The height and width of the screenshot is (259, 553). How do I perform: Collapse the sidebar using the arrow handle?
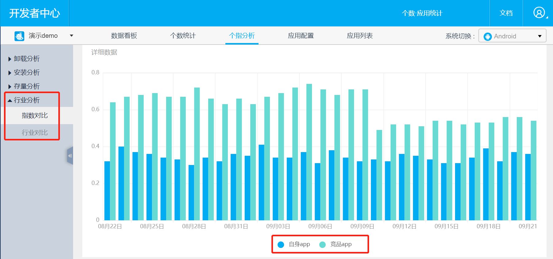point(70,156)
